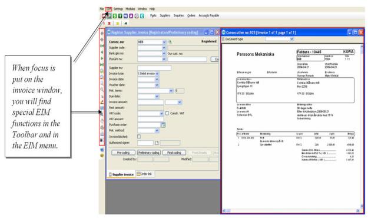Switch to the Supplier invoice tab

121,174
